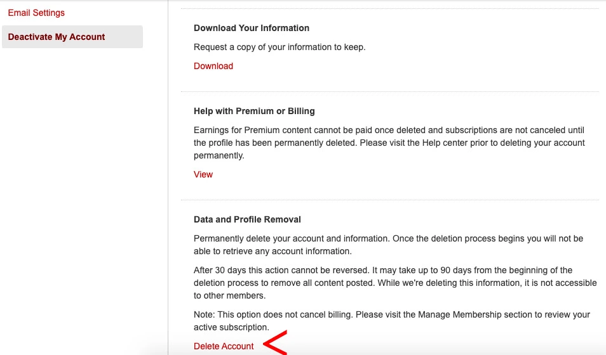This screenshot has height=355, width=606.
Task: Select the Deactivate My Account sidebar item
Action: [x=72, y=37]
